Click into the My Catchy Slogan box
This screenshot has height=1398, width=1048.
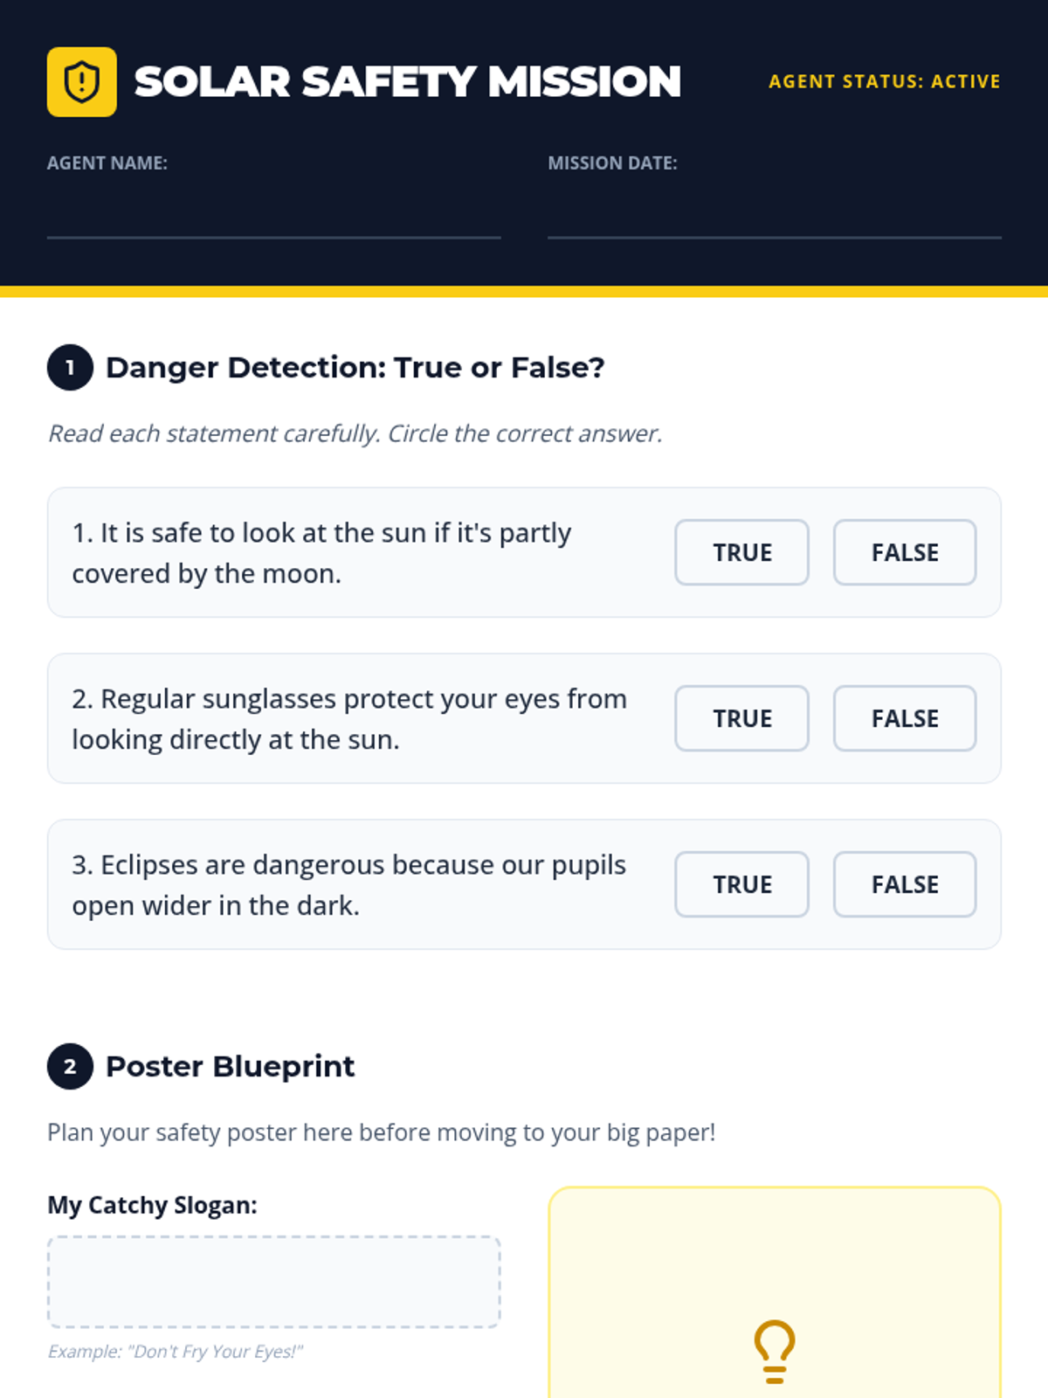(x=273, y=1282)
